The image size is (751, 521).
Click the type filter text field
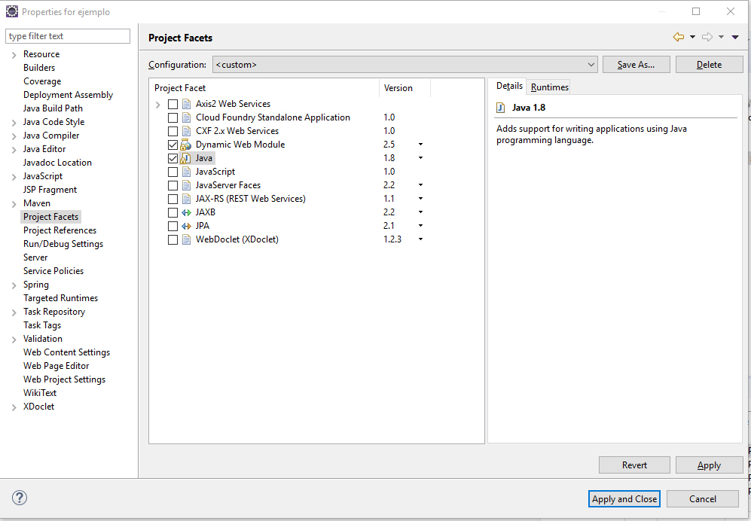point(68,36)
